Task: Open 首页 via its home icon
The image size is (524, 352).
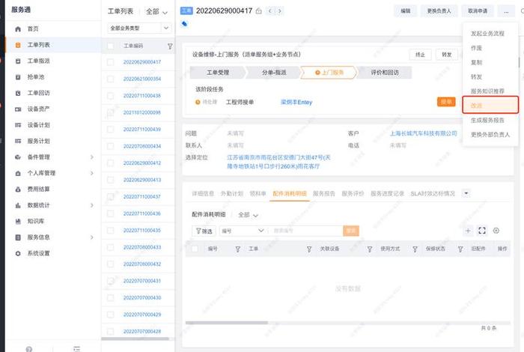Action: coord(18,29)
